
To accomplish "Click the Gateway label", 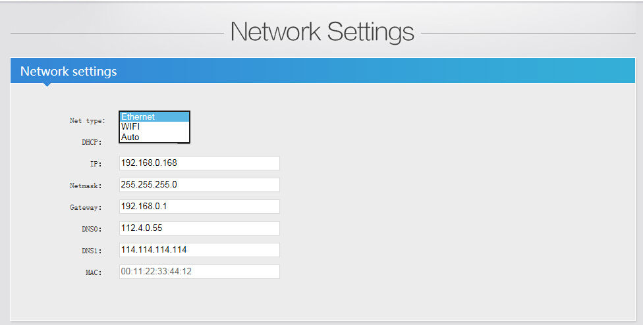I will (86, 207).
